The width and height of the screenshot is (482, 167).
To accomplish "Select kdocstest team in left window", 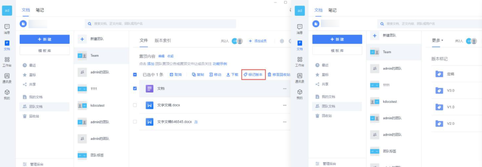I will (x=101, y=105).
